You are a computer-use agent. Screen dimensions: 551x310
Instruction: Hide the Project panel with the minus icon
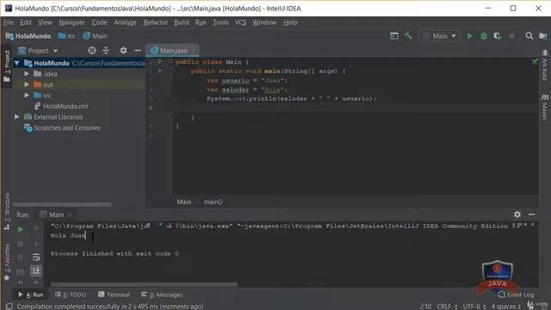click(x=138, y=51)
